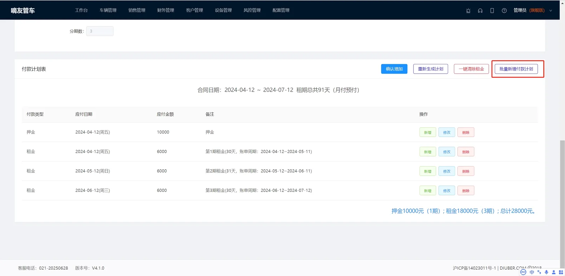Viewport: 565px width, 276px height.
Task: Open IME toolbox grid icon
Action: (561, 272)
